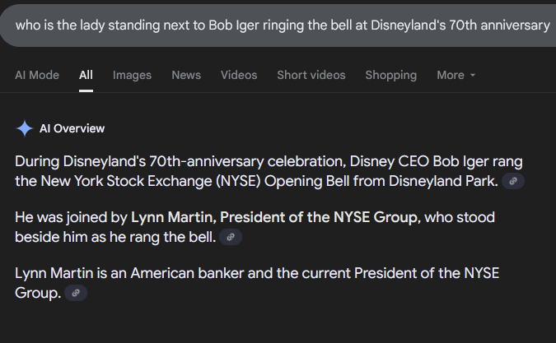The height and width of the screenshot is (343, 556).
Task: Open source link after 'NYSE Group.' paragraph
Action: 76,293
